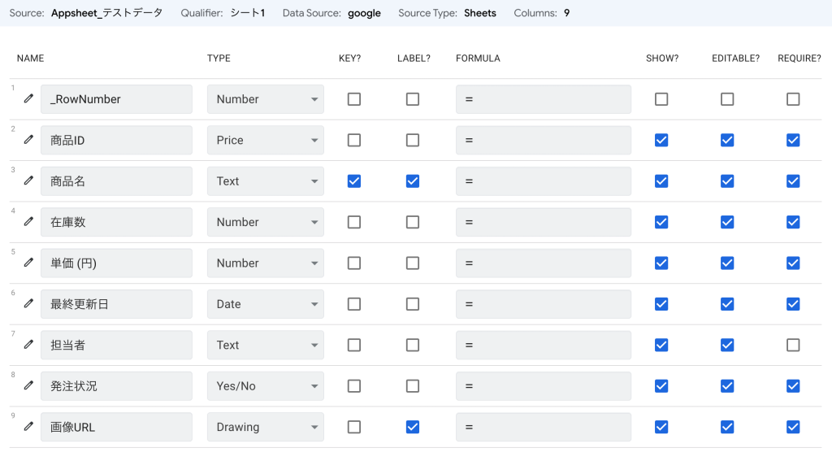Click the formula field for 在庫数
Screen dimensions: 832x461
543,222
